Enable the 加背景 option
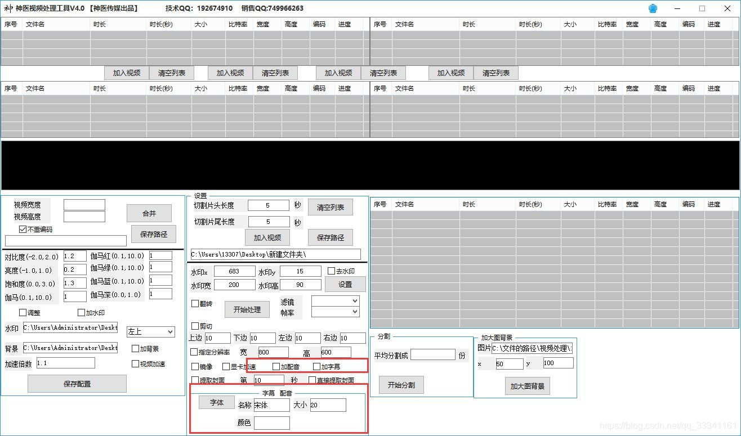Image resolution: width=741 pixels, height=436 pixels. pos(135,348)
